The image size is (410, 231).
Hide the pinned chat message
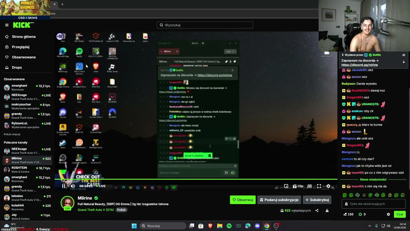click(x=404, y=55)
